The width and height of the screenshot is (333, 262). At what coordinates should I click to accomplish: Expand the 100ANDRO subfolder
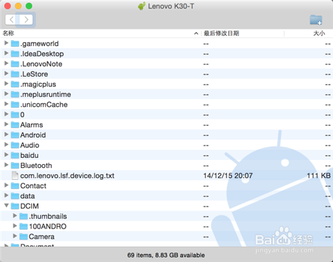coord(15,226)
